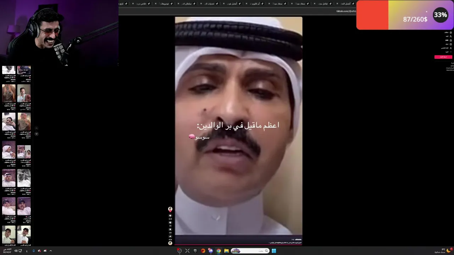Open the volume icon in system tray
The width and height of the screenshot is (454, 255).
[16, 251]
